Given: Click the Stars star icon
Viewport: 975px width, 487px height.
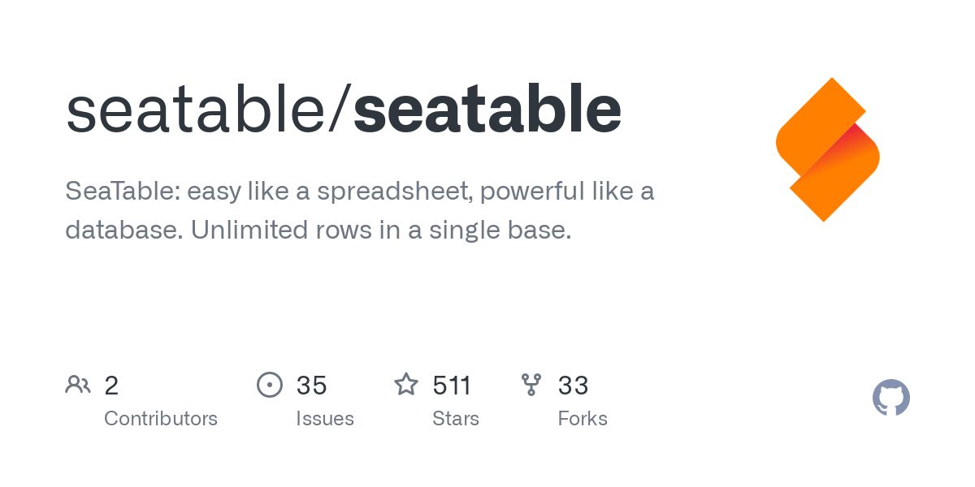Looking at the screenshot, I should pyautogui.click(x=406, y=384).
